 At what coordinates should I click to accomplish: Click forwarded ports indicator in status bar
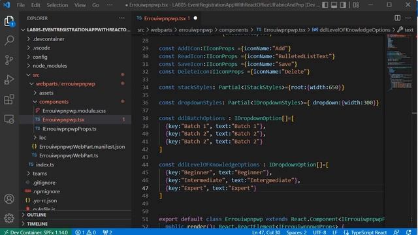tap(107, 232)
